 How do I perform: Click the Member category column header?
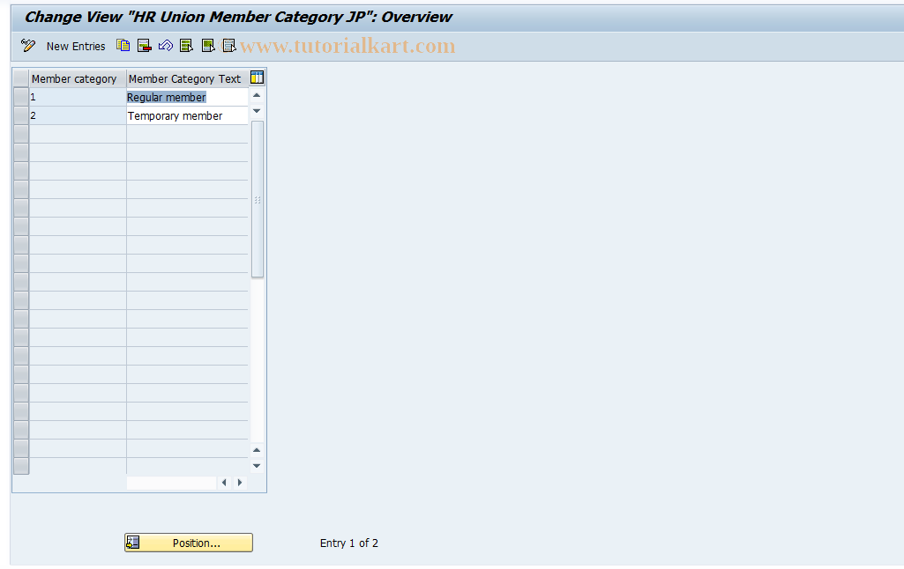tap(78, 79)
